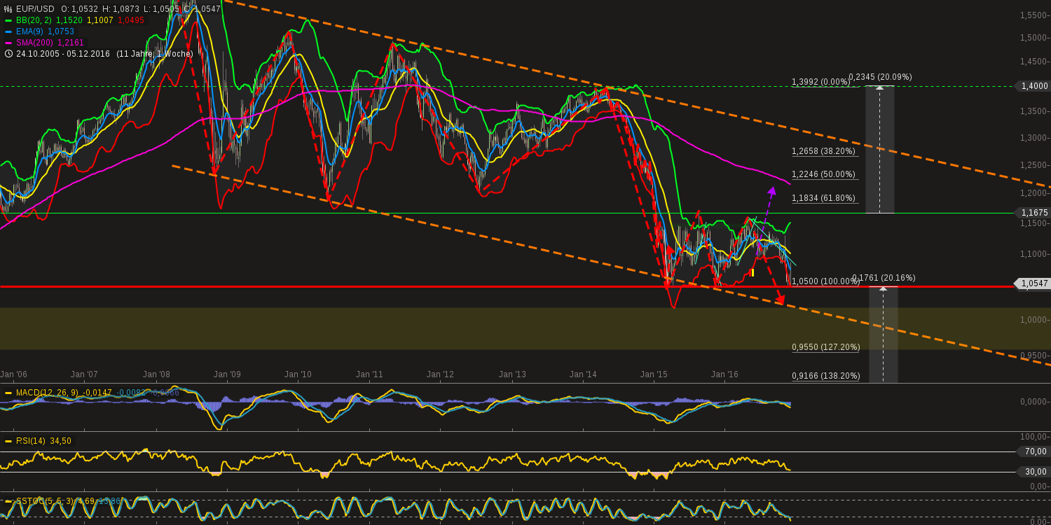Click the yellow RSI(14) legend color swatch
Image resolution: width=1051 pixels, height=525 pixels.
[8, 441]
